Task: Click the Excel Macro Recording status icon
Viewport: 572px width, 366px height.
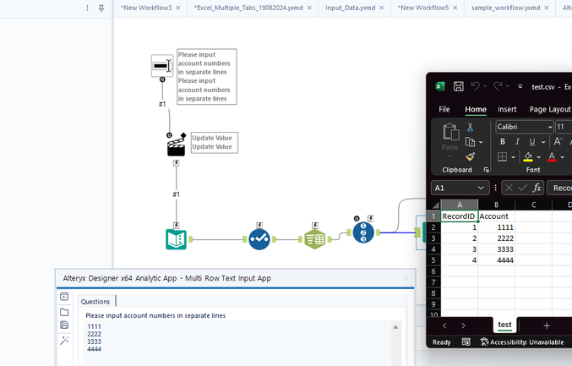Action: click(x=466, y=342)
